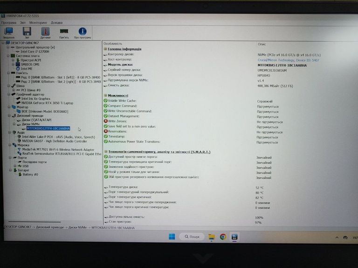Image resolution: width=358 pixels, height=268 pixels.
Task: Collapse the Графічний адаптер node
Action: click(9, 94)
